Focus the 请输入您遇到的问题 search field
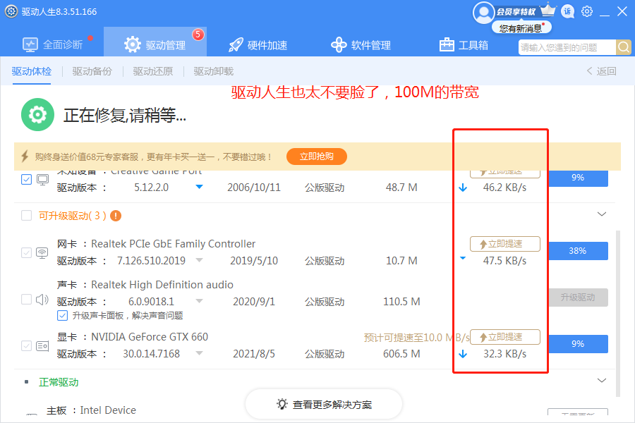This screenshot has height=423, width=635. [x=567, y=47]
